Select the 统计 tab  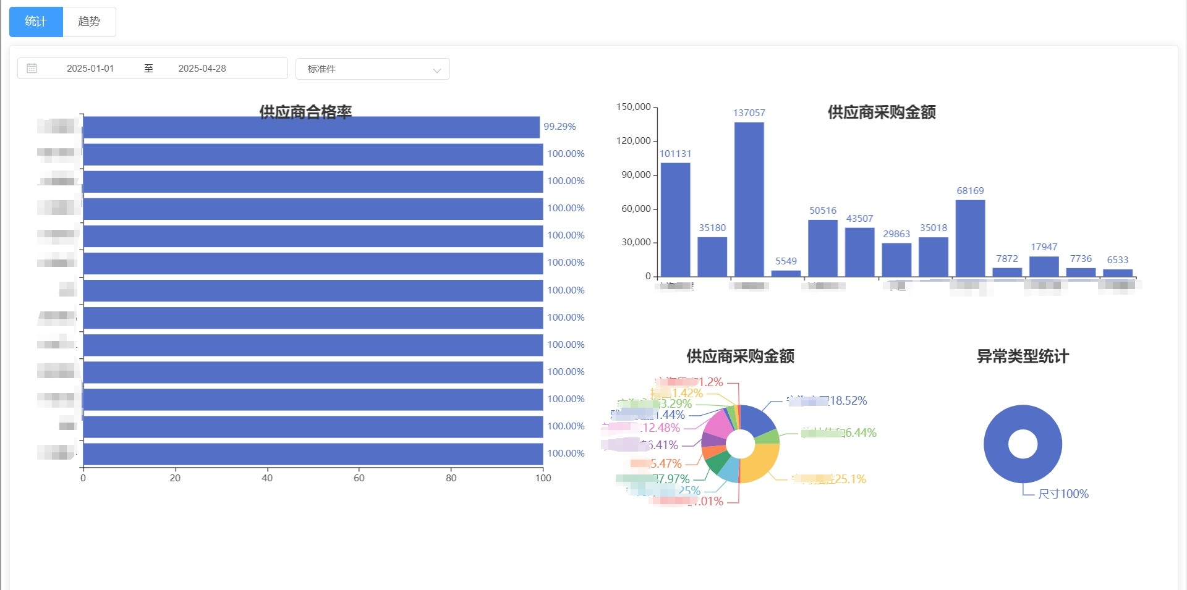35,21
